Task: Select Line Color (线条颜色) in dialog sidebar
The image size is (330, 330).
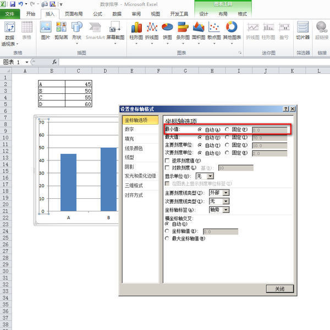Action: pos(134,148)
